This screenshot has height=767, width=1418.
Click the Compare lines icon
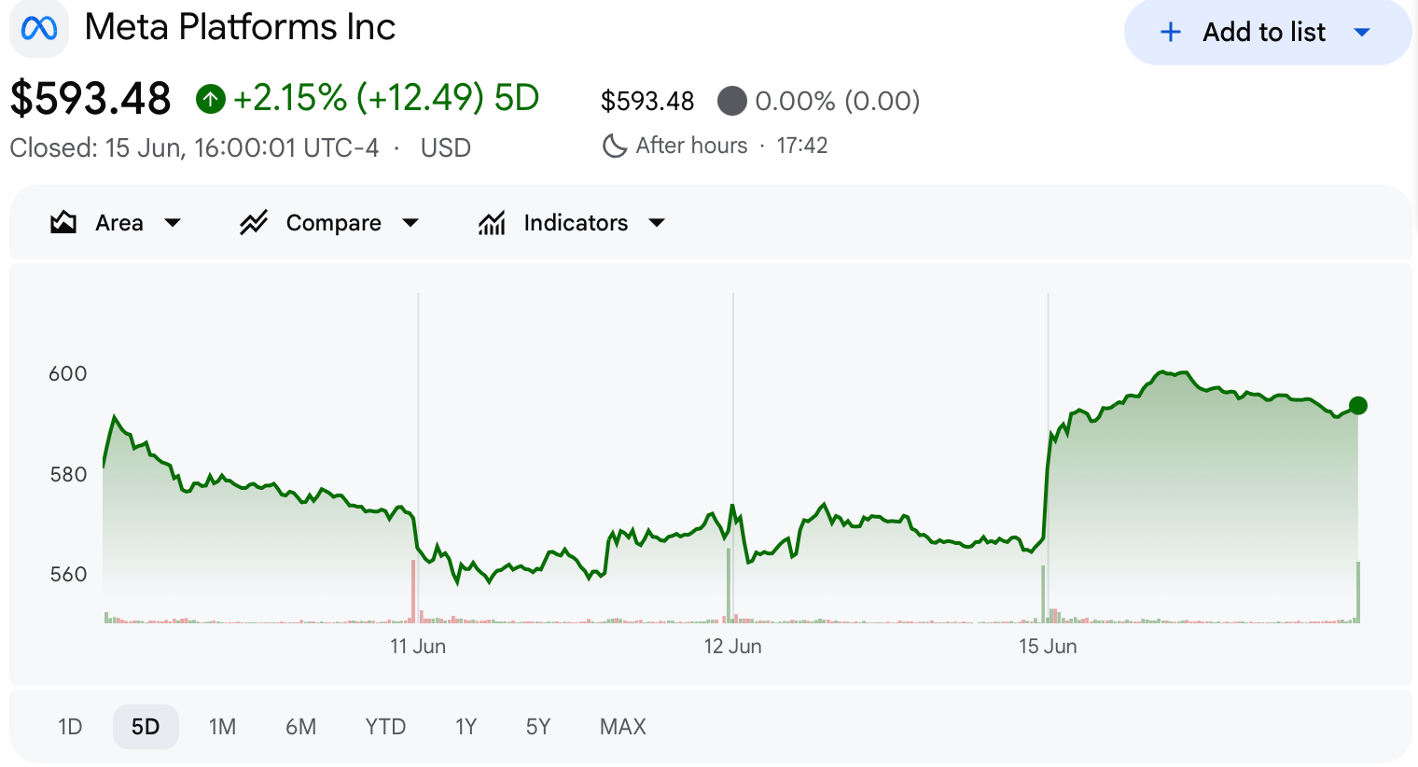pos(253,222)
